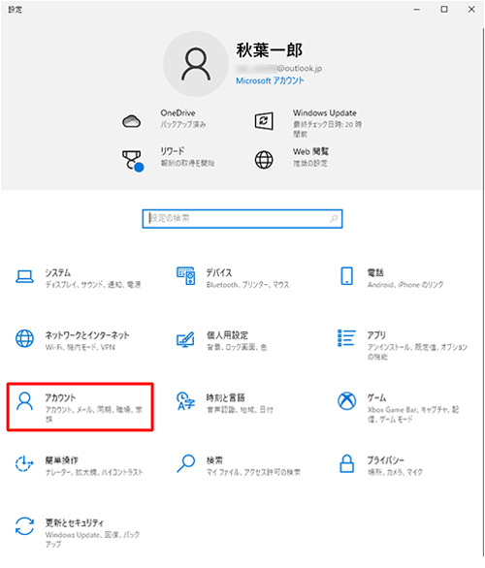485x568 pixels.
Task: Click the user profile avatar picture
Action: click(196, 64)
